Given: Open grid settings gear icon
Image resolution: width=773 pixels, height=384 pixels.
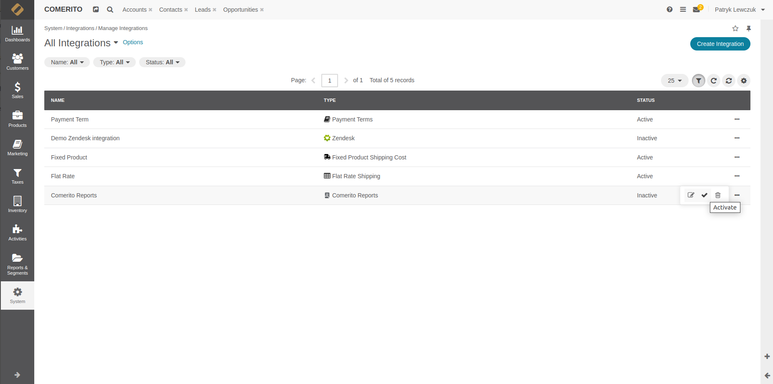Looking at the screenshot, I should tap(744, 81).
